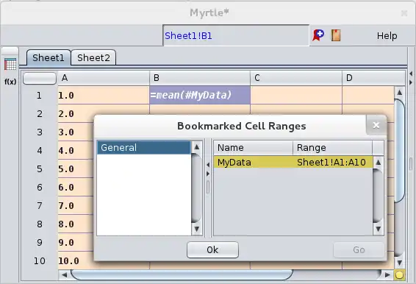
Task: Select the General bookmark category
Action: [x=144, y=147]
